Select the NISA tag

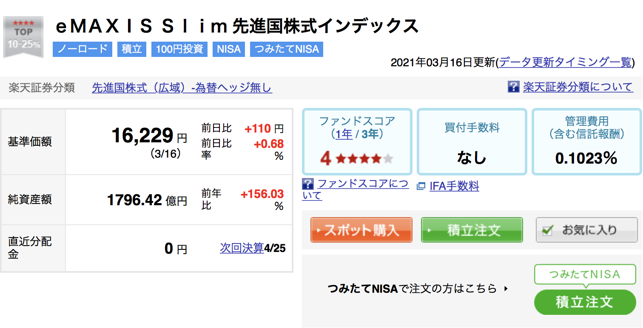click(229, 49)
